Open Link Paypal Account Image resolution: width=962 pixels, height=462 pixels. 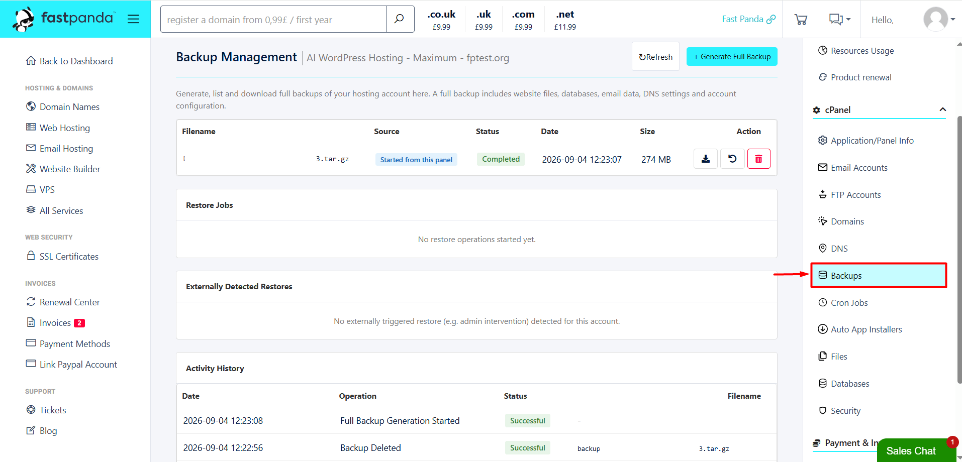(x=71, y=364)
